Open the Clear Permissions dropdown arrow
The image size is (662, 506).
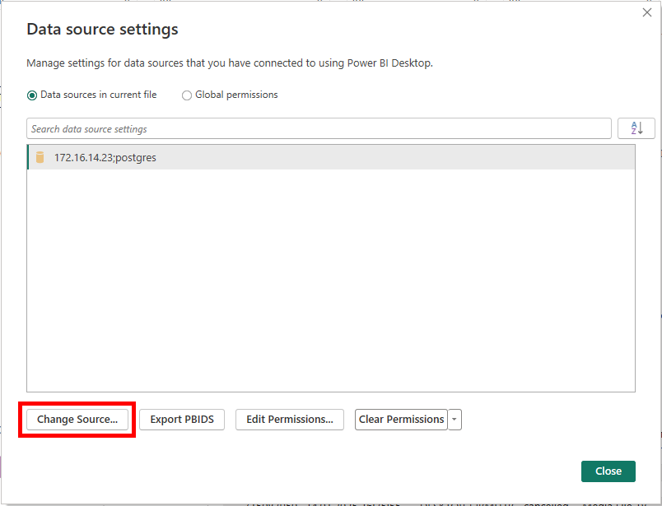pos(455,420)
